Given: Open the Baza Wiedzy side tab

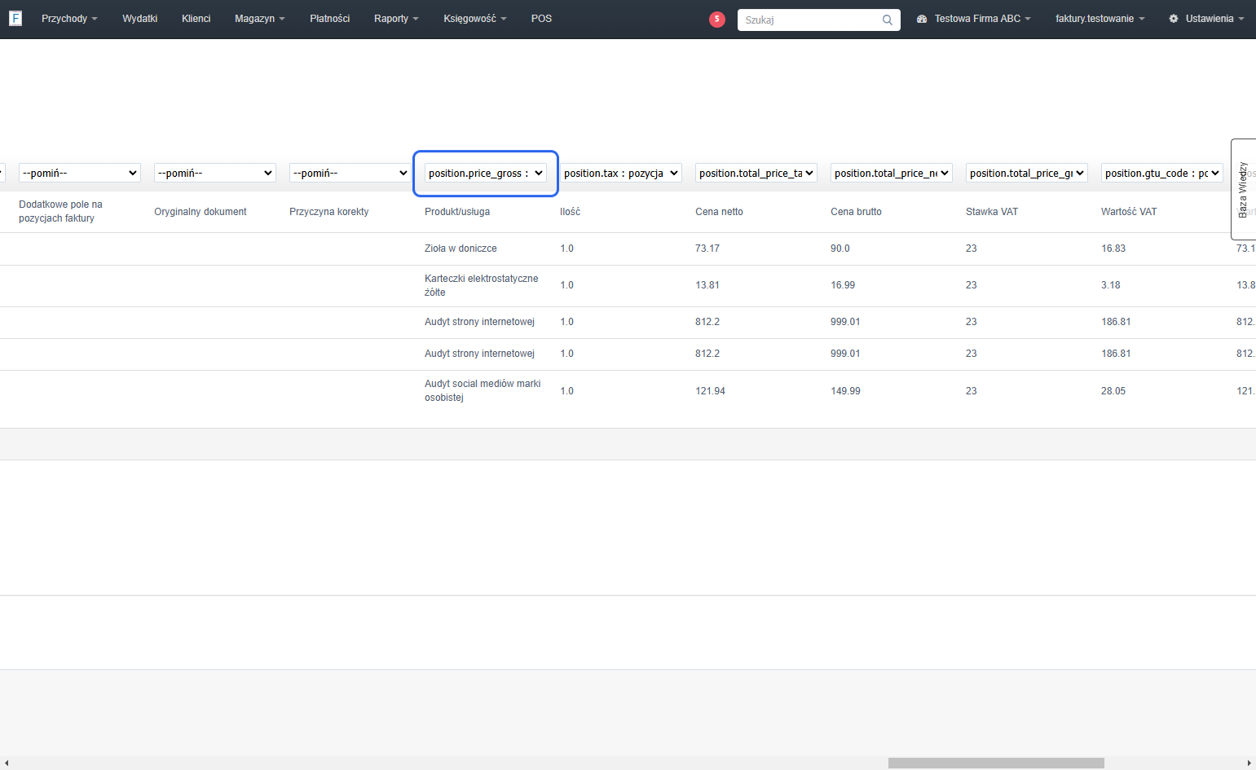Looking at the screenshot, I should 1243,189.
